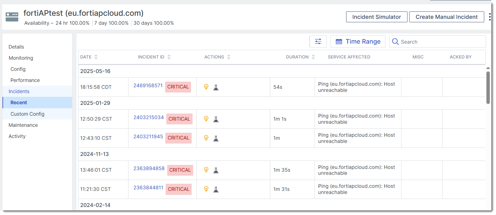Open incident 2403215034 link

pyautogui.click(x=149, y=117)
